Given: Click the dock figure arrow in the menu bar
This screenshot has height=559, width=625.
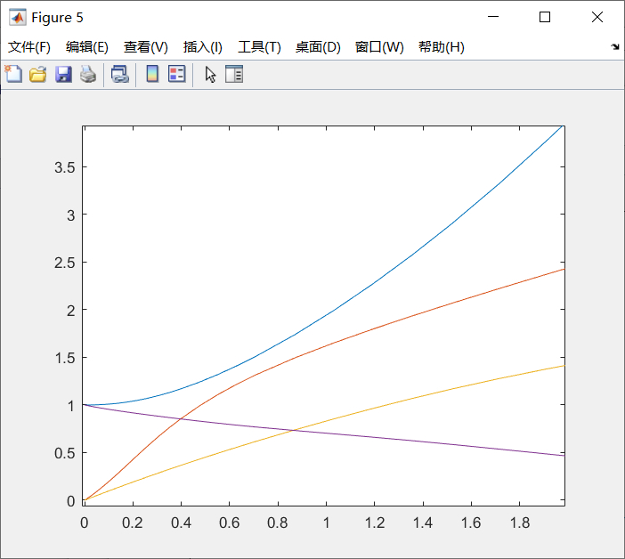Looking at the screenshot, I should point(615,47).
